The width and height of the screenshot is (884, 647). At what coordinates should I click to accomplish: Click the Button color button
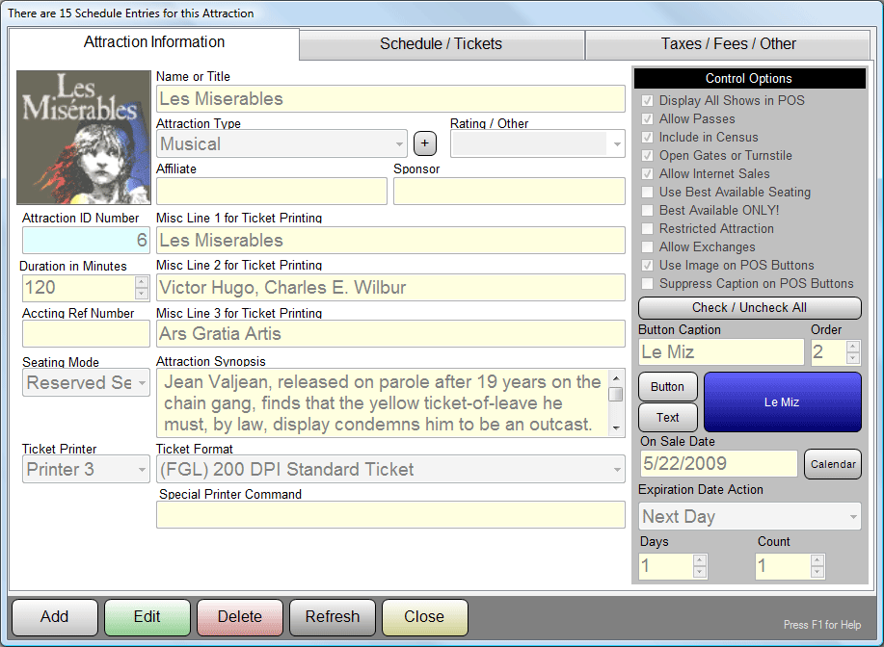click(x=667, y=387)
